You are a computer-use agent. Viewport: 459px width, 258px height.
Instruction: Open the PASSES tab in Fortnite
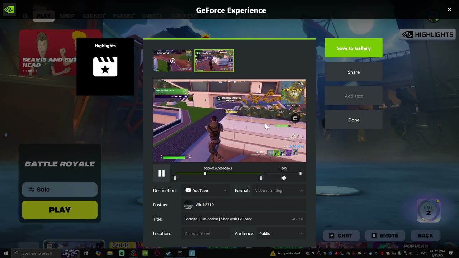123,16
